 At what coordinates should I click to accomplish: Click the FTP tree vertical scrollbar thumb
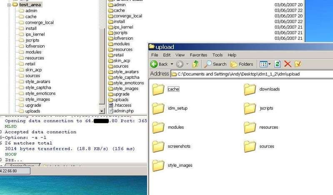click(102, 66)
